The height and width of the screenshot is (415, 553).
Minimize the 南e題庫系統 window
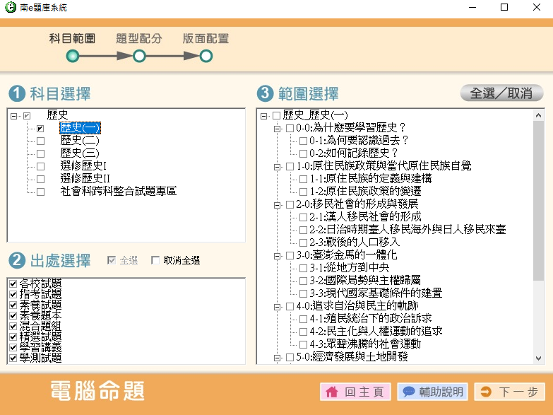click(x=472, y=7)
